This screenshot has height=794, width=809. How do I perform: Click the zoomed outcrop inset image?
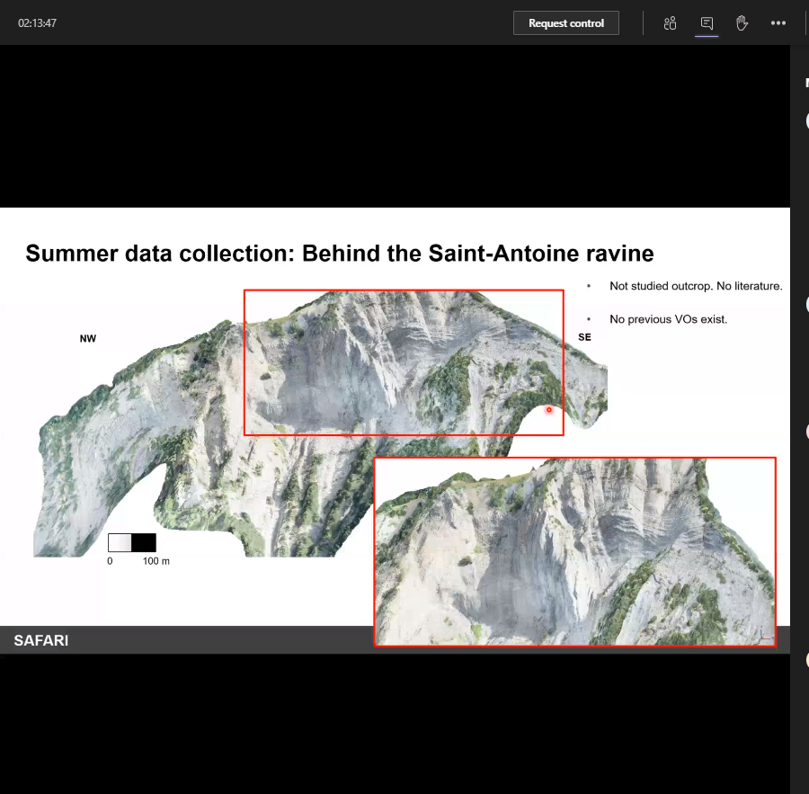point(574,551)
